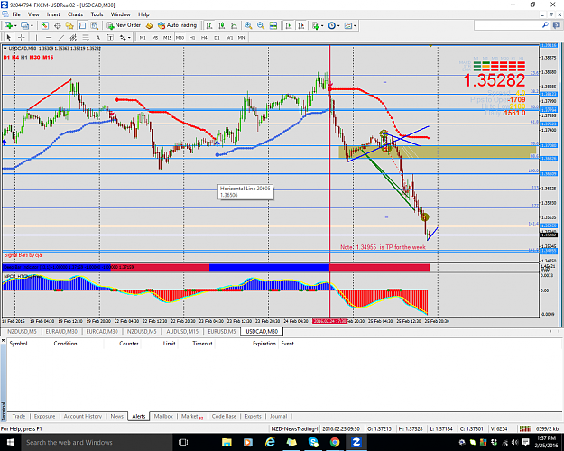Switch chart to candlesticks mode
Viewport: 564px width, 451px height.
tap(222, 25)
